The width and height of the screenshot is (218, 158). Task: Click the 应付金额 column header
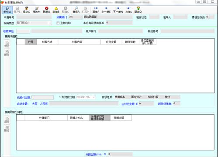(111, 42)
